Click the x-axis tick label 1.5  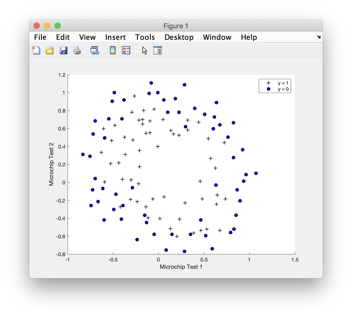coord(295,260)
